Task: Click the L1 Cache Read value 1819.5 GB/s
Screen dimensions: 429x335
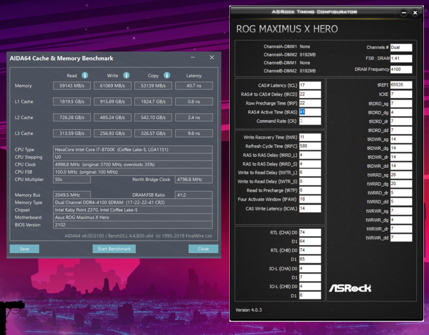Action: [x=72, y=101]
